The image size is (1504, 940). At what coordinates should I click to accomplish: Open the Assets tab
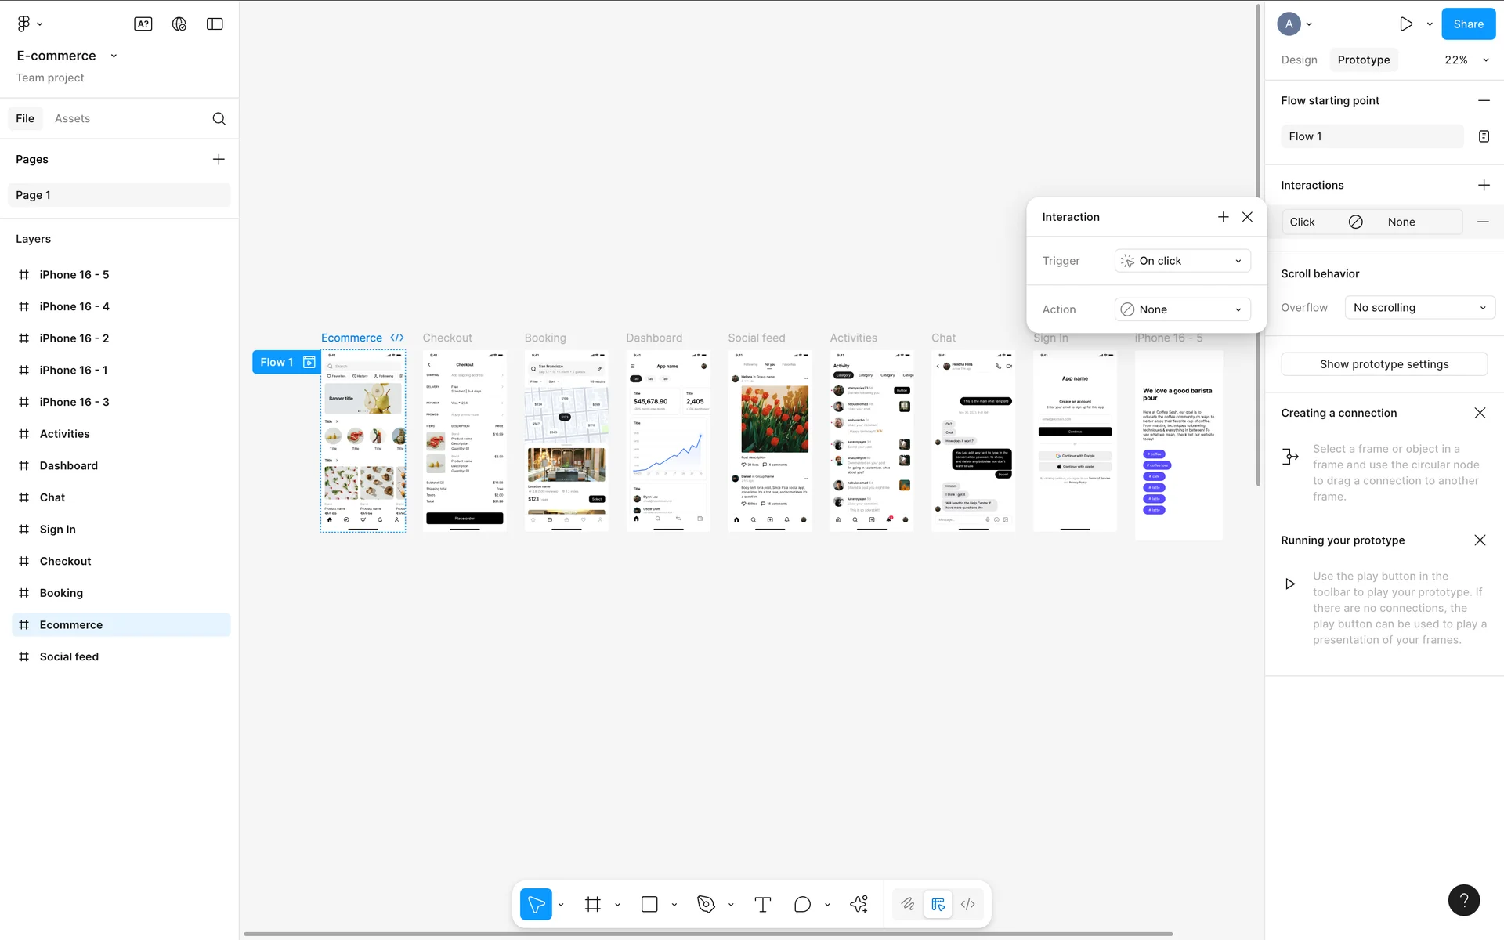(72, 118)
